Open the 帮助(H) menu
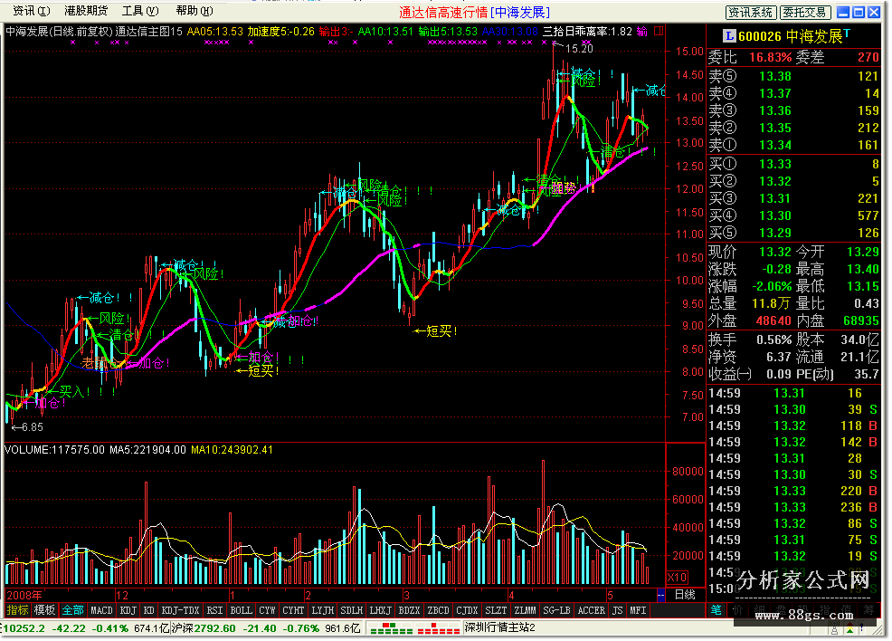892x641 pixels. [x=194, y=11]
